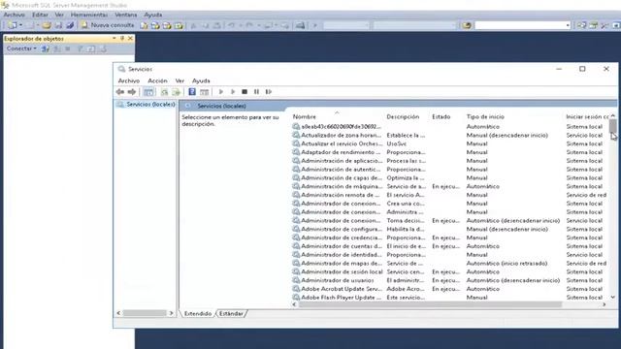Select the Administrador de cuentas d... service

pyautogui.click(x=450, y=246)
